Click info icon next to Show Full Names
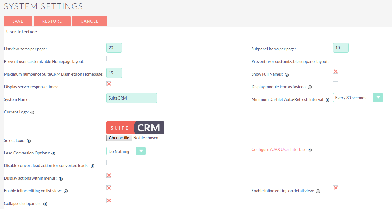392x209 pixels. (x=287, y=75)
